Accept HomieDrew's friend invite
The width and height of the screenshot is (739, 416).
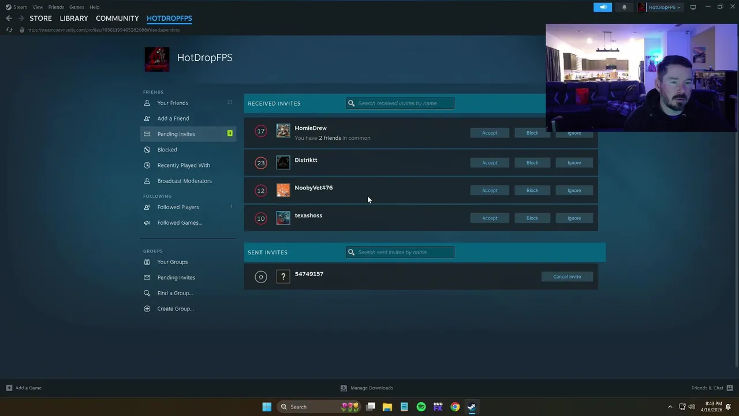click(490, 133)
